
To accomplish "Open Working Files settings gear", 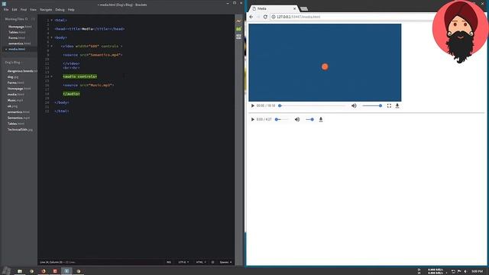I will click(26, 19).
